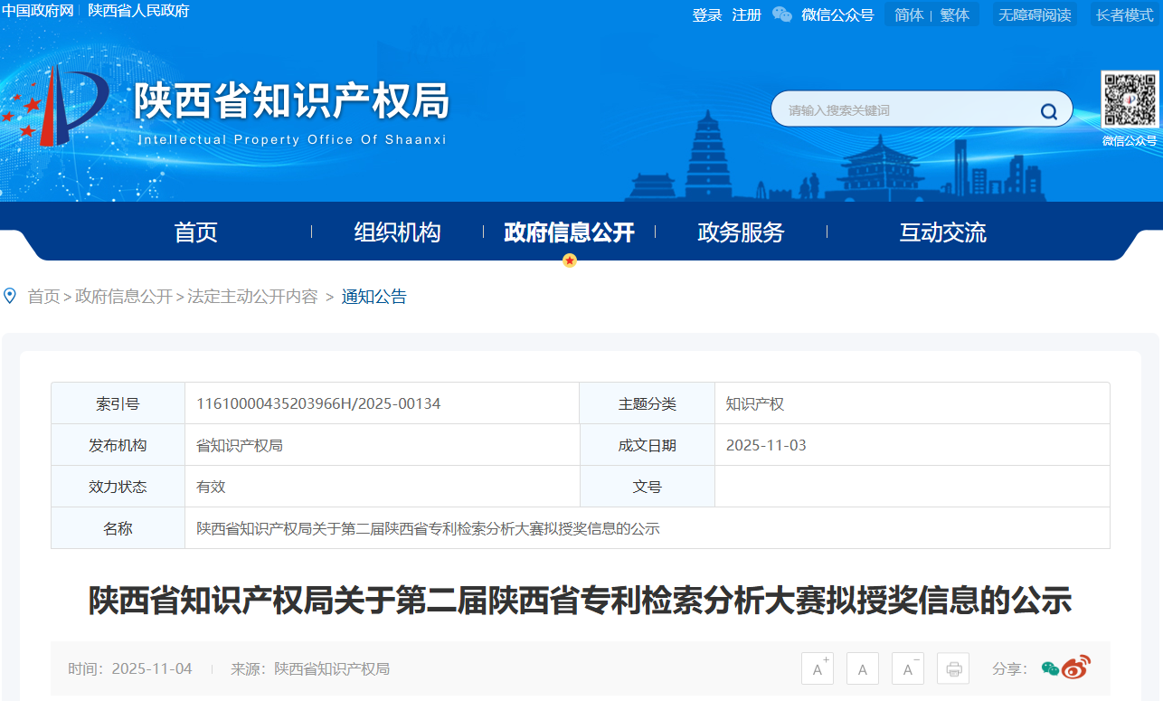The height and width of the screenshot is (701, 1163).
Task: Increase font size with A+ button
Action: 818,669
